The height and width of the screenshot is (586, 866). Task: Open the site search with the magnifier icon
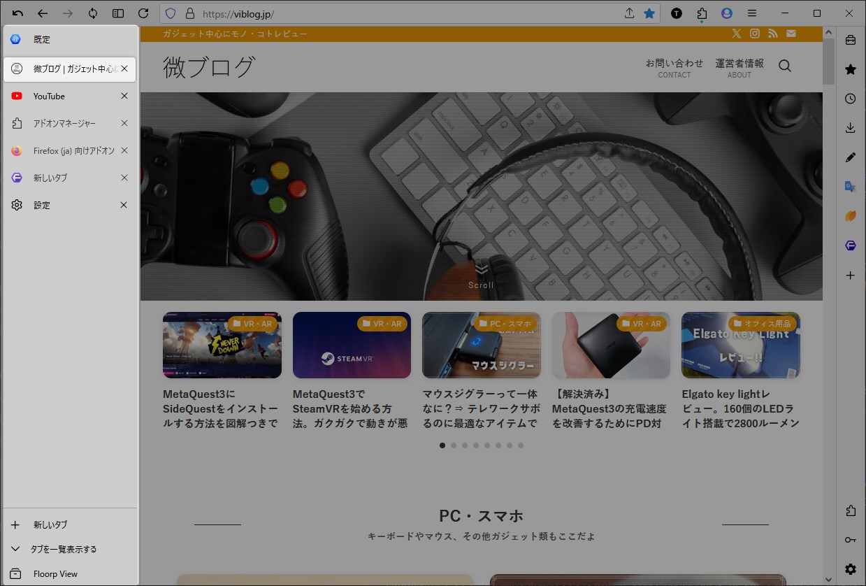click(785, 65)
